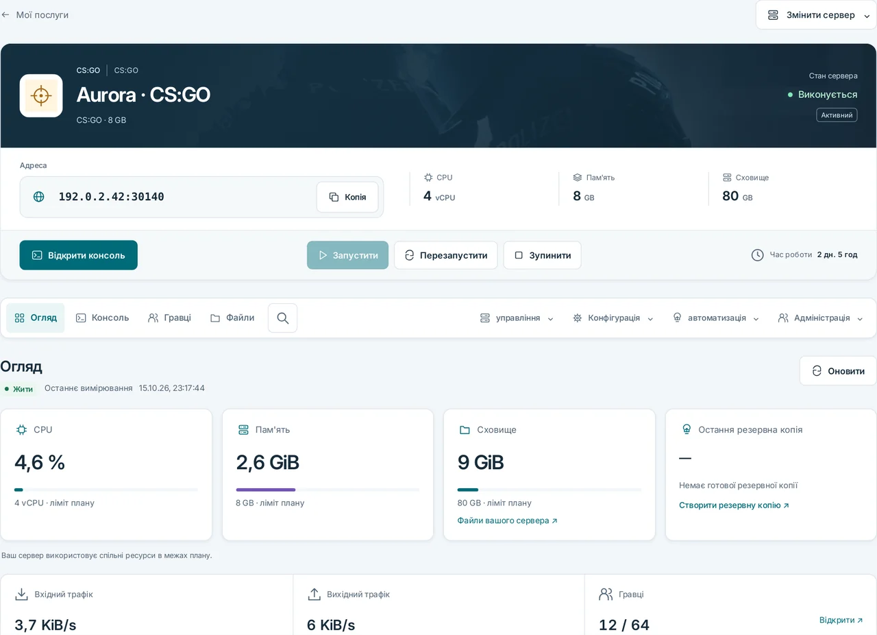877x635 pixels.
Task: Expand the автоматизація menu
Action: tap(716, 318)
